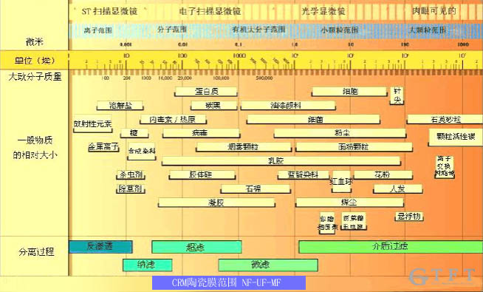
Task: Click the 光学显微镜 header label
Action: tap(323, 11)
